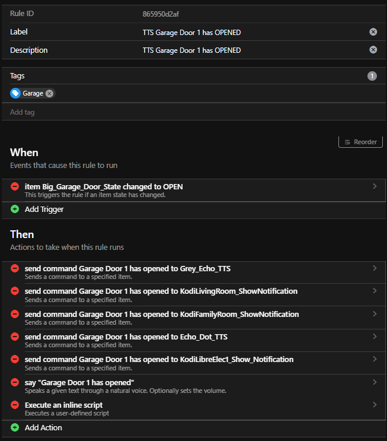Clear the Description field text
Screen dimensions: 387x441
[373, 50]
